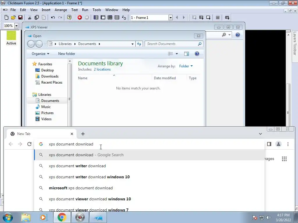Click the Run project icon
The width and height of the screenshot is (298, 223).
[x=194, y=17]
